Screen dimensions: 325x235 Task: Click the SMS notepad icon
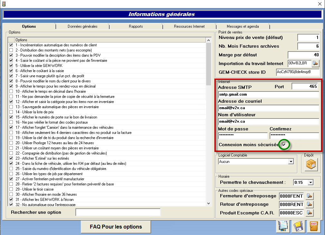tap(283, 226)
